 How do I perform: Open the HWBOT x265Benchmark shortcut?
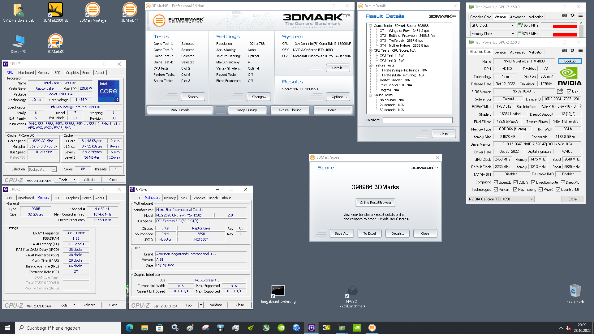coord(352,297)
